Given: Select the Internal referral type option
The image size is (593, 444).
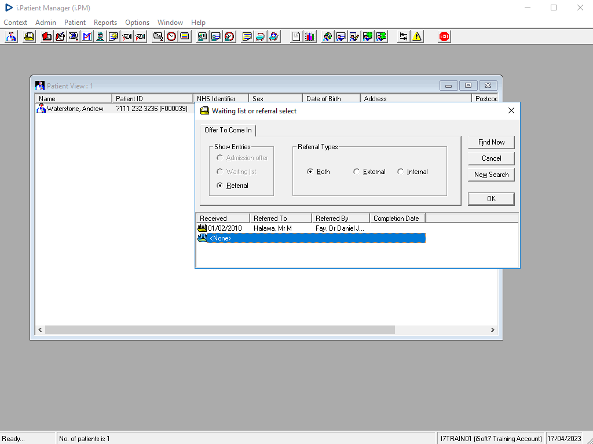Looking at the screenshot, I should pyautogui.click(x=400, y=171).
